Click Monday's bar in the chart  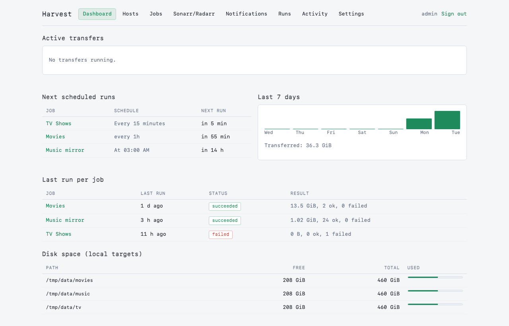point(419,124)
